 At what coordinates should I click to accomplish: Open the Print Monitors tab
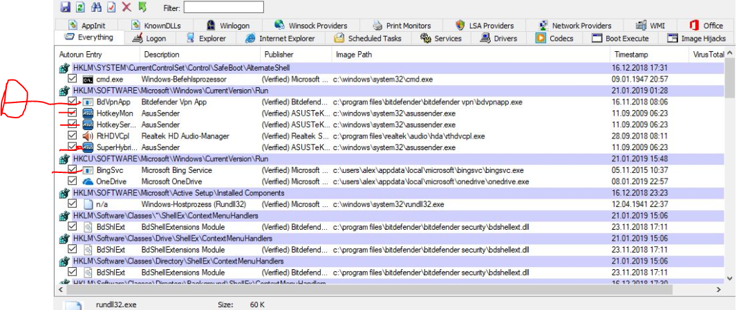(x=402, y=26)
